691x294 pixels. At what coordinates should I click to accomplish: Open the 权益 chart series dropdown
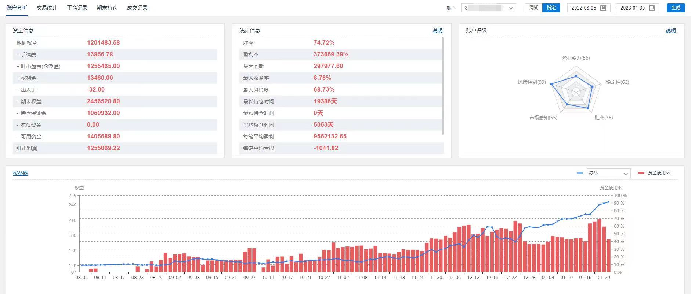click(x=608, y=173)
